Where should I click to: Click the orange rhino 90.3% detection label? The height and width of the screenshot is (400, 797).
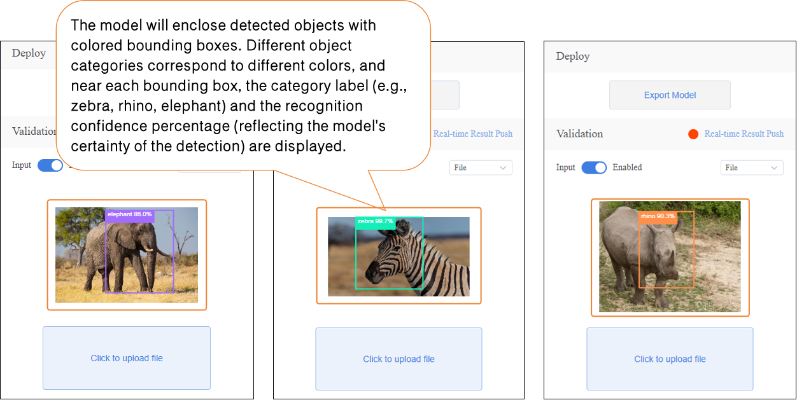click(658, 216)
